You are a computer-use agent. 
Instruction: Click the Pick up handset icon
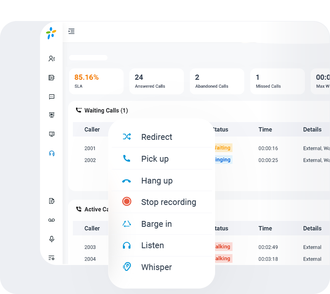coord(127,158)
